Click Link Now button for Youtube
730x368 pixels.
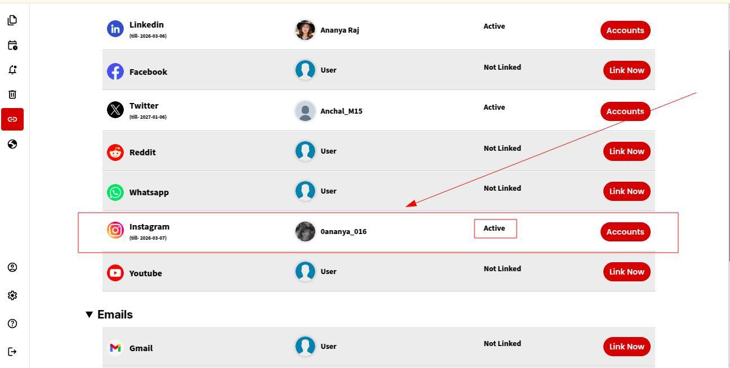point(626,272)
